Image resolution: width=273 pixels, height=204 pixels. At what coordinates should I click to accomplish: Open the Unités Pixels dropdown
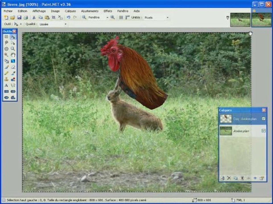167,18
